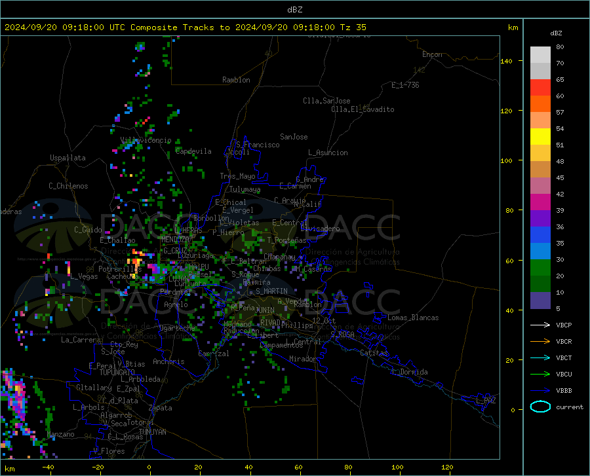Click the 'VBBB' legend label

[x=564, y=391]
